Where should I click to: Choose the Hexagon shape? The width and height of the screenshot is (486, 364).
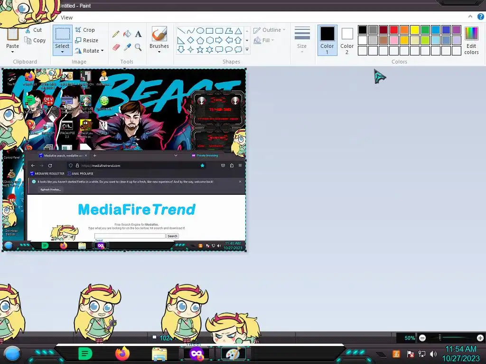pyautogui.click(x=209, y=40)
